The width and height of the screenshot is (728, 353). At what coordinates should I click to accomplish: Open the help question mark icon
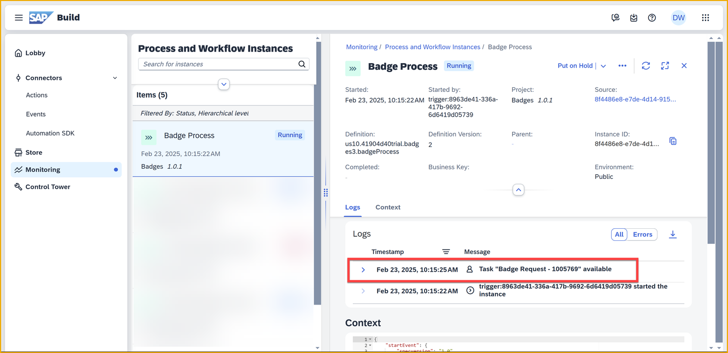tap(652, 18)
